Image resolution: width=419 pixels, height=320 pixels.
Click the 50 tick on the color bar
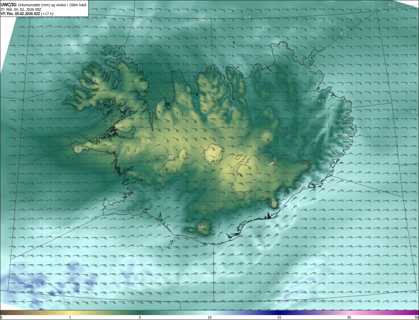(x=416, y=317)
